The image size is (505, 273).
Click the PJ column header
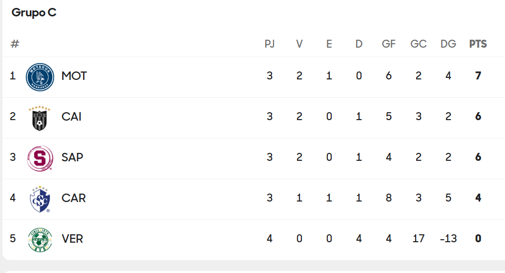270,44
